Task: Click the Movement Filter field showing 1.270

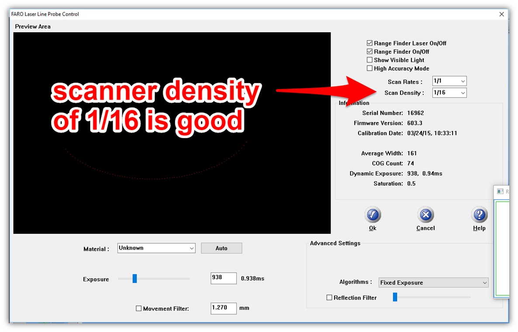Action: [x=223, y=308]
